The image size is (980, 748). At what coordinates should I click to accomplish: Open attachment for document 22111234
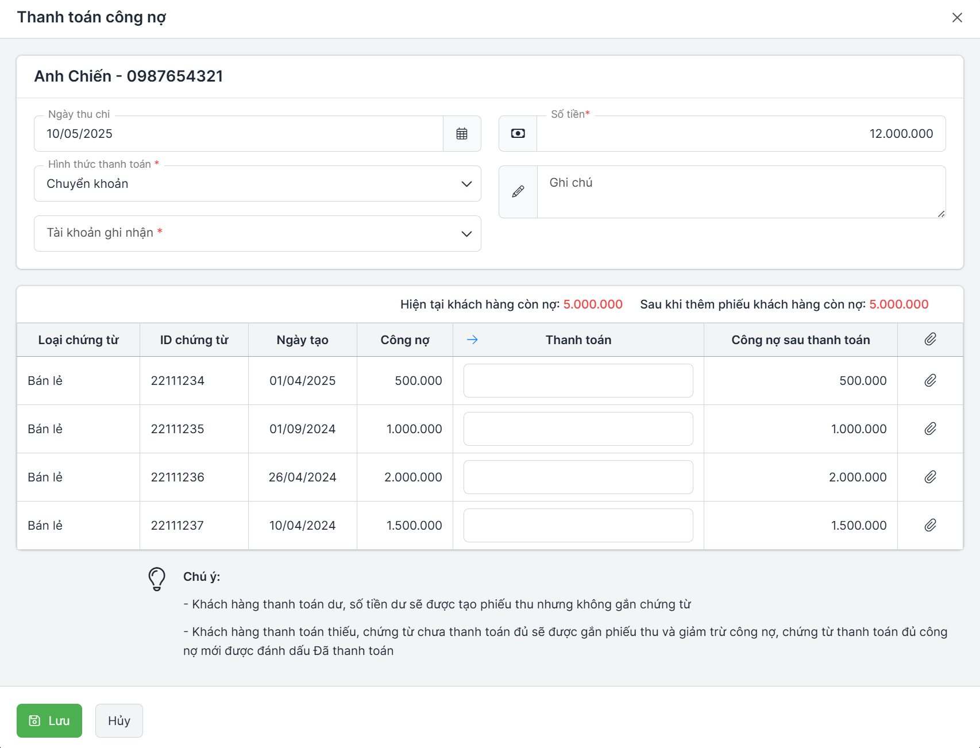click(x=931, y=380)
